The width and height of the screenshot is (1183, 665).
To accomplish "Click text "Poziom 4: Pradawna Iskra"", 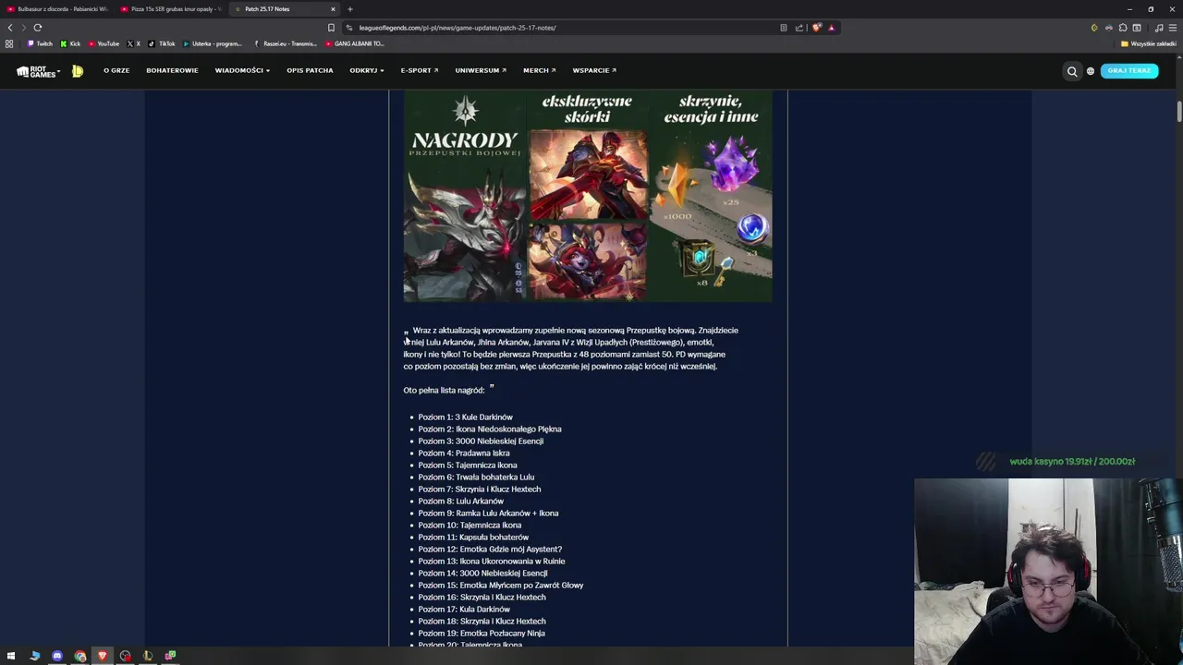I will pos(464,453).
